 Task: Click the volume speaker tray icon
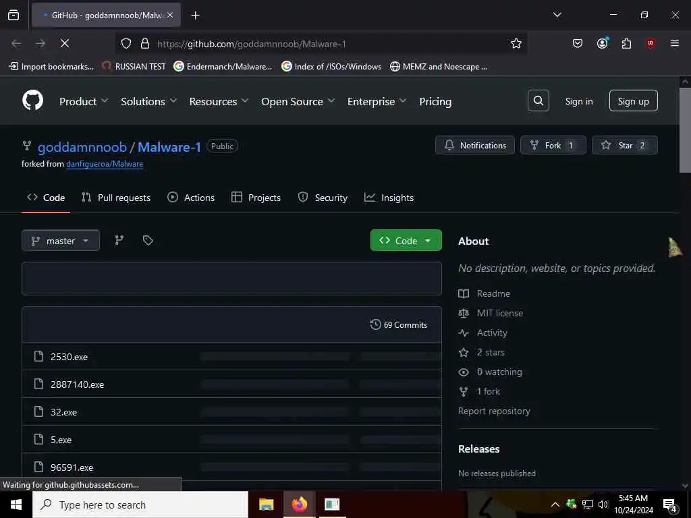click(x=603, y=505)
